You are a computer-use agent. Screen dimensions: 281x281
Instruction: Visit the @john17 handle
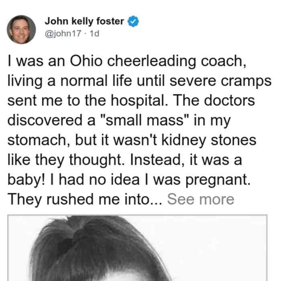63,33
